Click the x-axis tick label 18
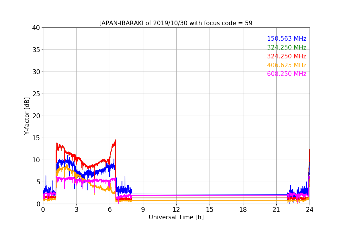This screenshot has height=229, width=344. coord(243,209)
